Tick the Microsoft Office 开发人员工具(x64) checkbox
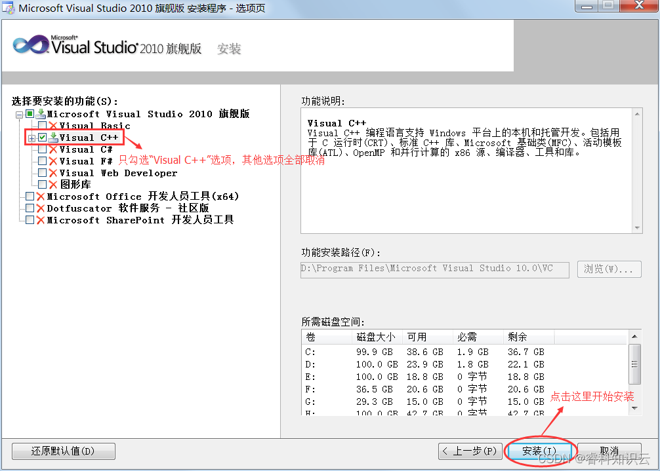 30,197
